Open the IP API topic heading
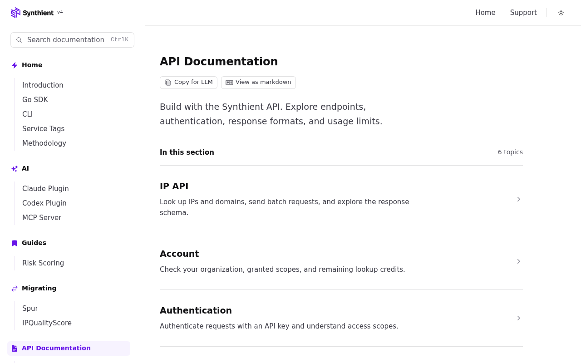This screenshot has width=581, height=363. pyautogui.click(x=174, y=186)
